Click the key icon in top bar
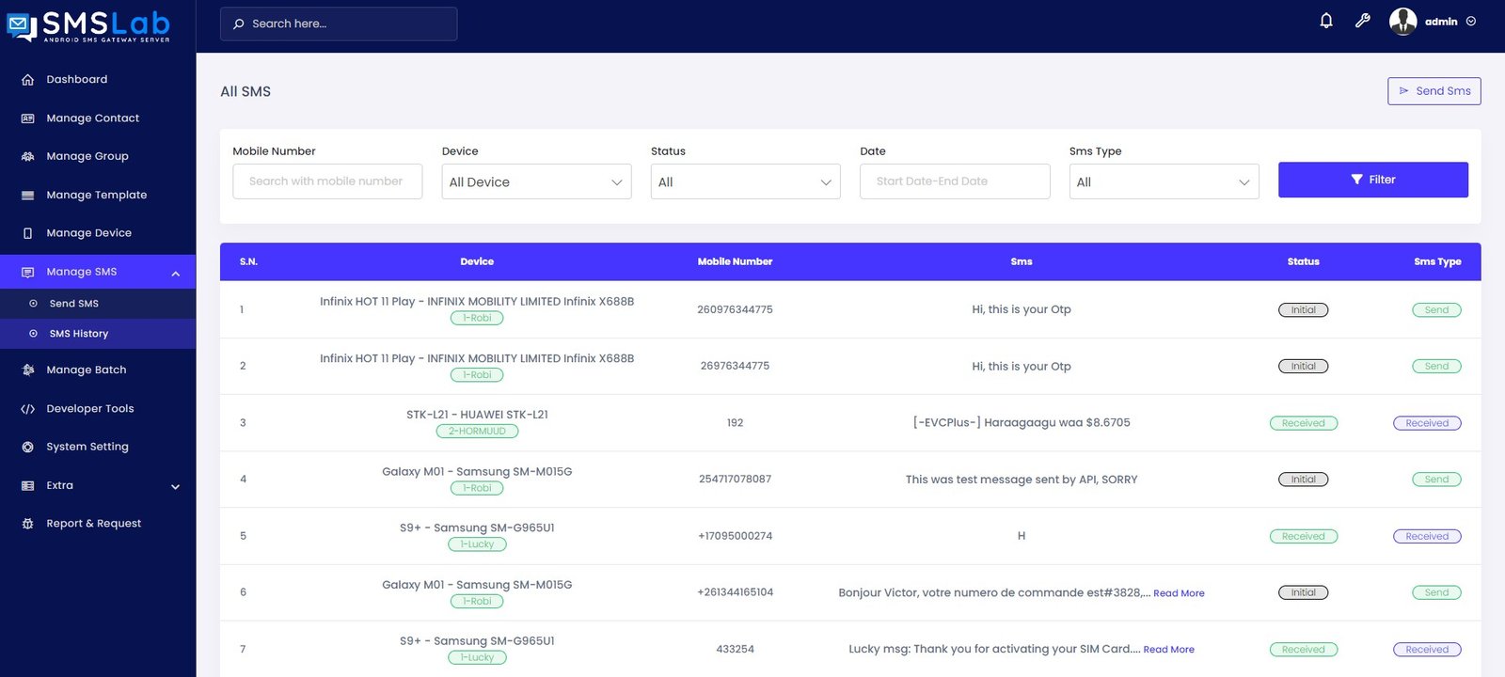 pos(1362,21)
